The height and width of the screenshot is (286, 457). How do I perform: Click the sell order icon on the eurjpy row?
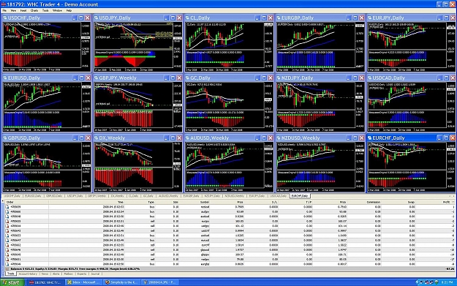[x=7, y=222]
